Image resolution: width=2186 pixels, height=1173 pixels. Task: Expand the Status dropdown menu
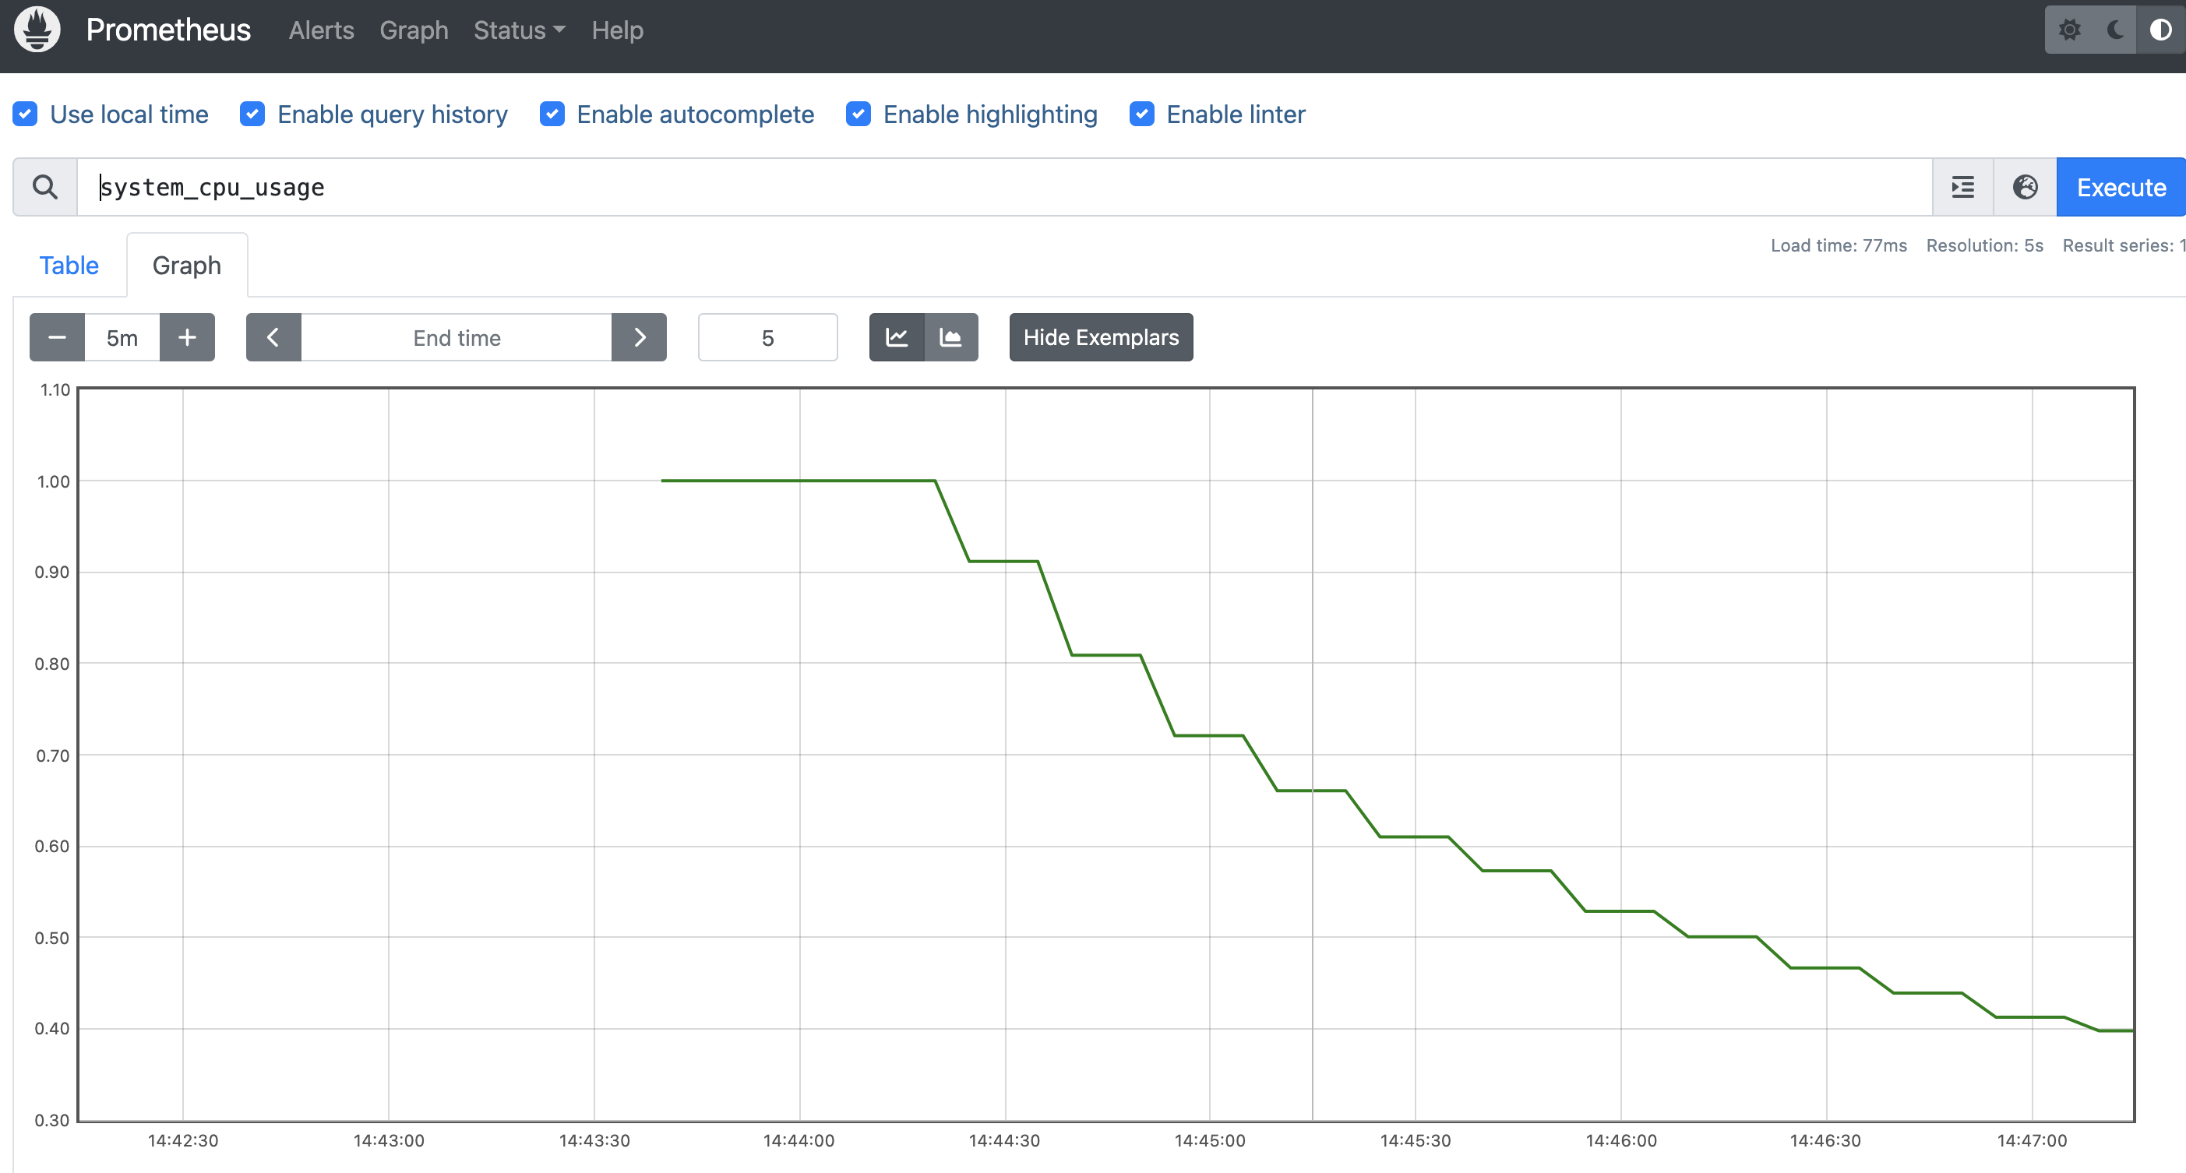click(x=520, y=30)
